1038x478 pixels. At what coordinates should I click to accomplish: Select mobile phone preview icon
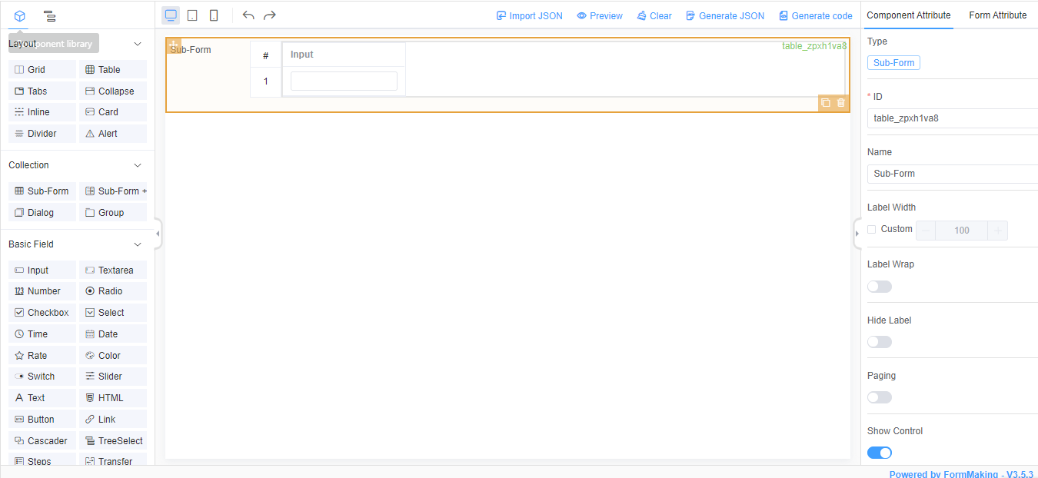[214, 15]
